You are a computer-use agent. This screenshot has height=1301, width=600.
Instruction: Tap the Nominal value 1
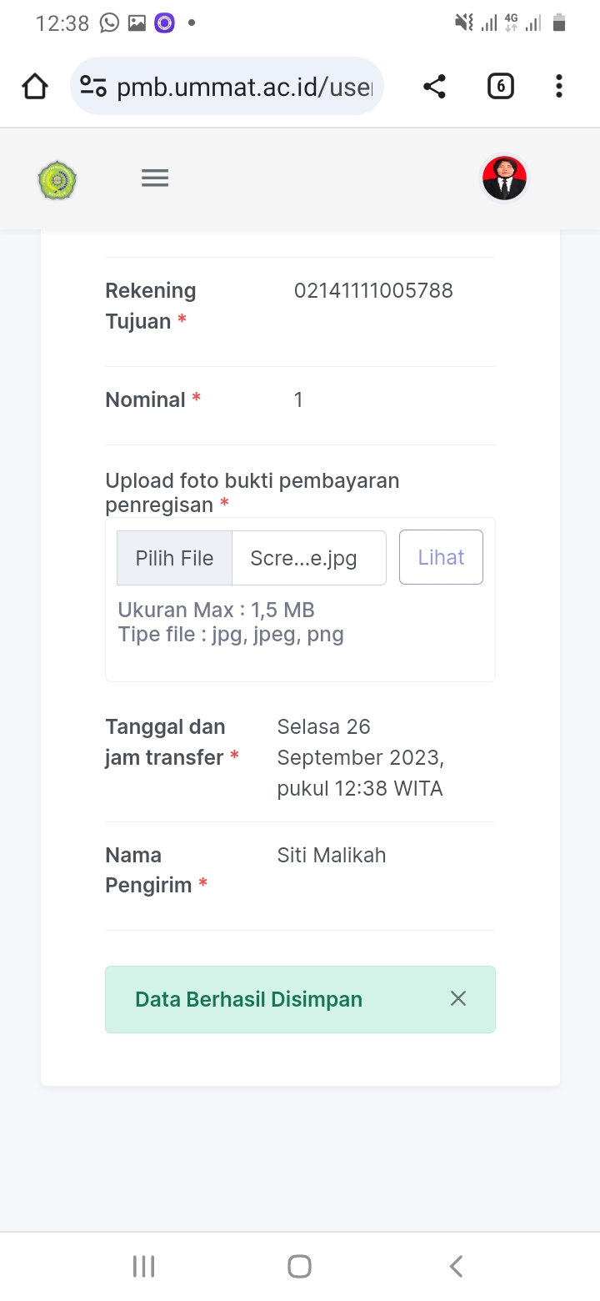298,400
